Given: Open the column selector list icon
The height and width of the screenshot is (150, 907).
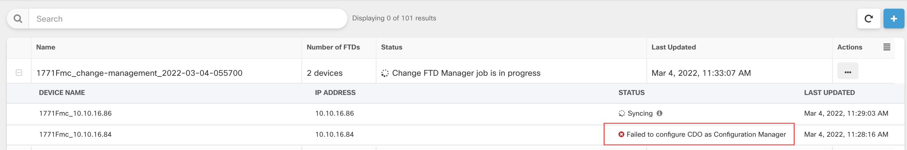Looking at the screenshot, I should point(887,47).
